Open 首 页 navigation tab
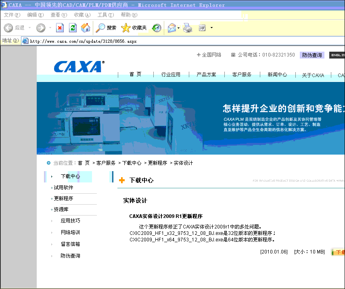The width and height of the screenshot is (345, 289). [x=135, y=74]
